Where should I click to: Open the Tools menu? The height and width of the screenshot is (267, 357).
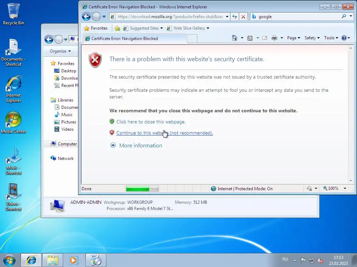tap(331, 38)
